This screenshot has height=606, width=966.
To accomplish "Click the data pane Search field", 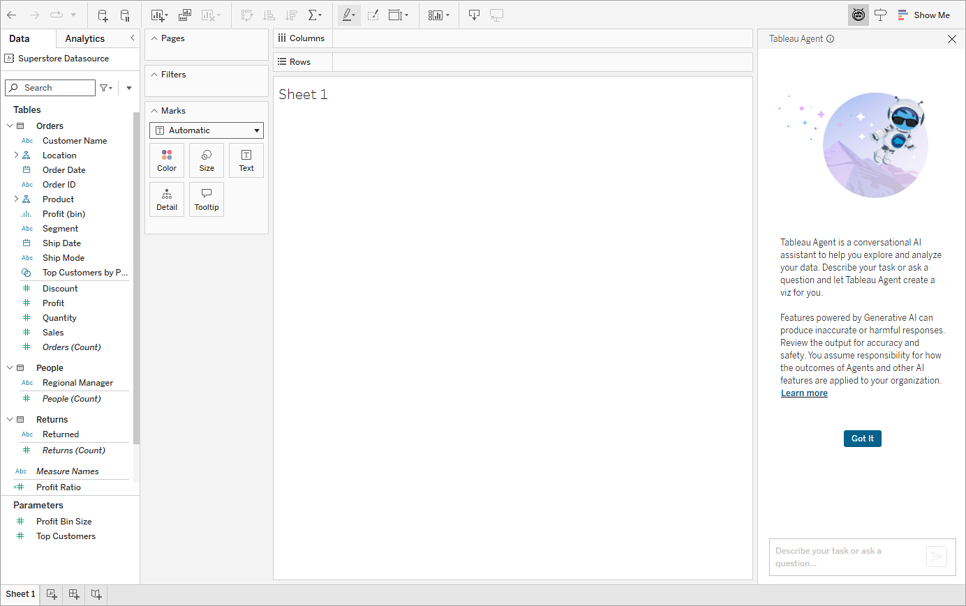I will (x=50, y=88).
